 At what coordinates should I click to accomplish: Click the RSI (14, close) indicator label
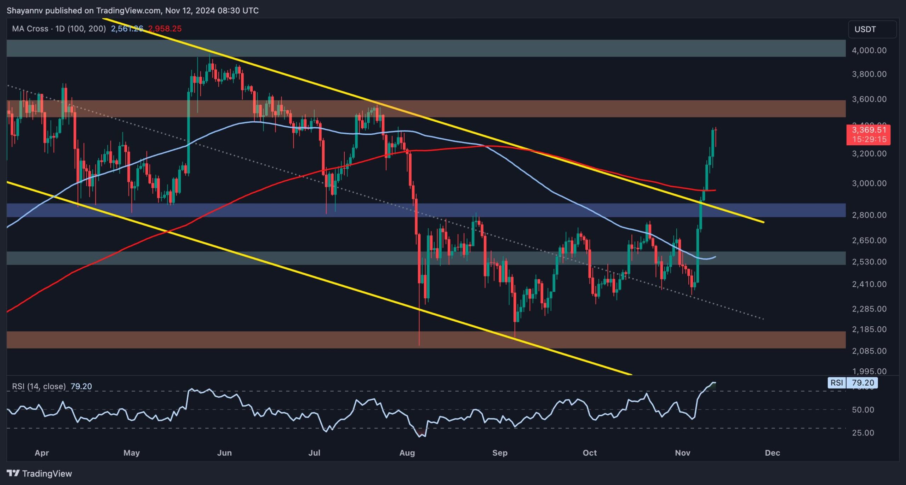[x=39, y=386]
